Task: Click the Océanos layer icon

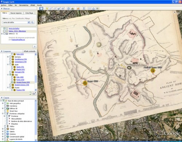Action: click(x=8, y=134)
